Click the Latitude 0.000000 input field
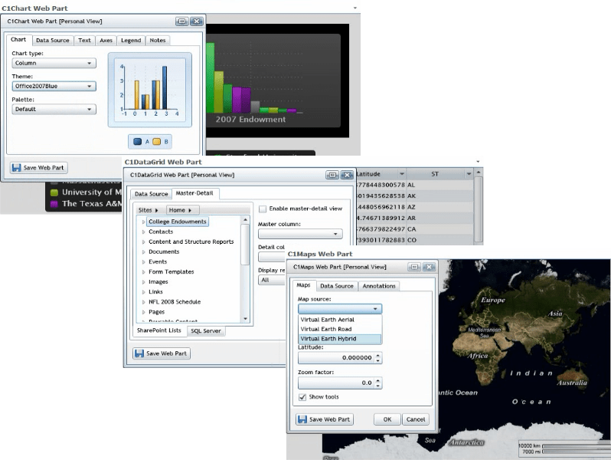 pos(336,358)
